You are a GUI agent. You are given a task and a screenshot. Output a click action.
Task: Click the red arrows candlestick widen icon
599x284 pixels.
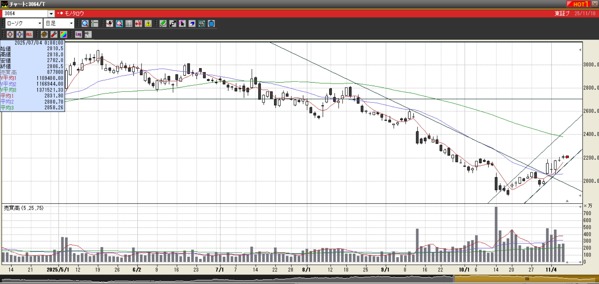point(10,34)
